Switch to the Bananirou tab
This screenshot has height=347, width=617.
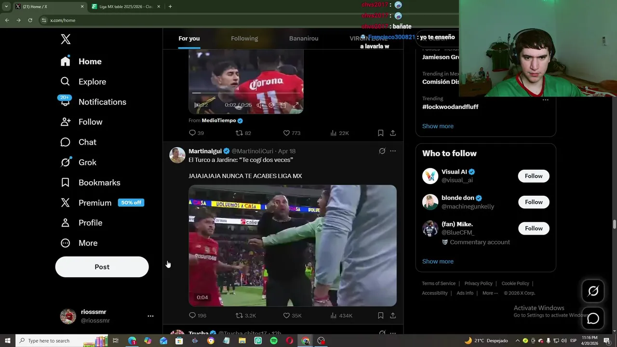click(304, 39)
